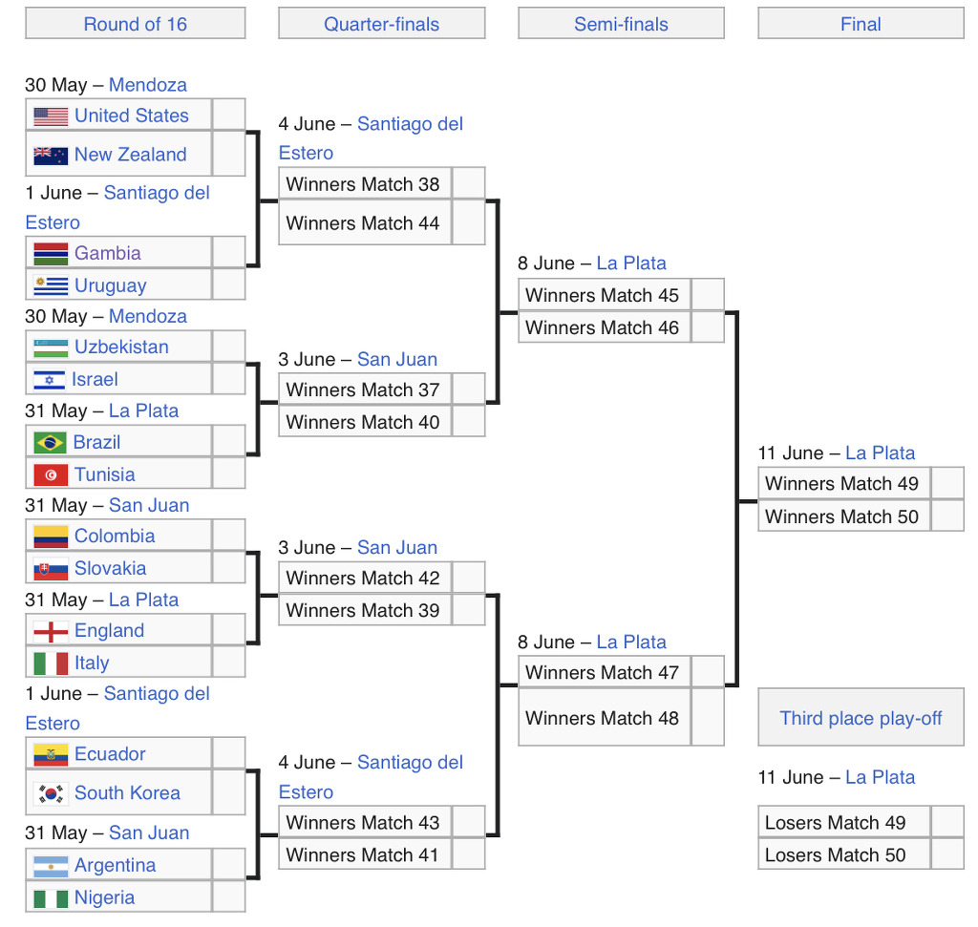The image size is (978, 927).
Task: Open the Third place play-off link
Action: coord(861,718)
